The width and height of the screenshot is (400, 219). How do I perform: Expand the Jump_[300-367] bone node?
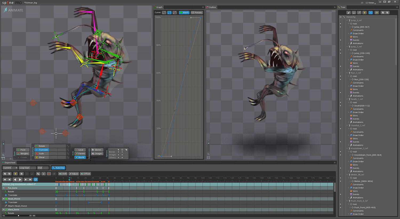(350, 27)
